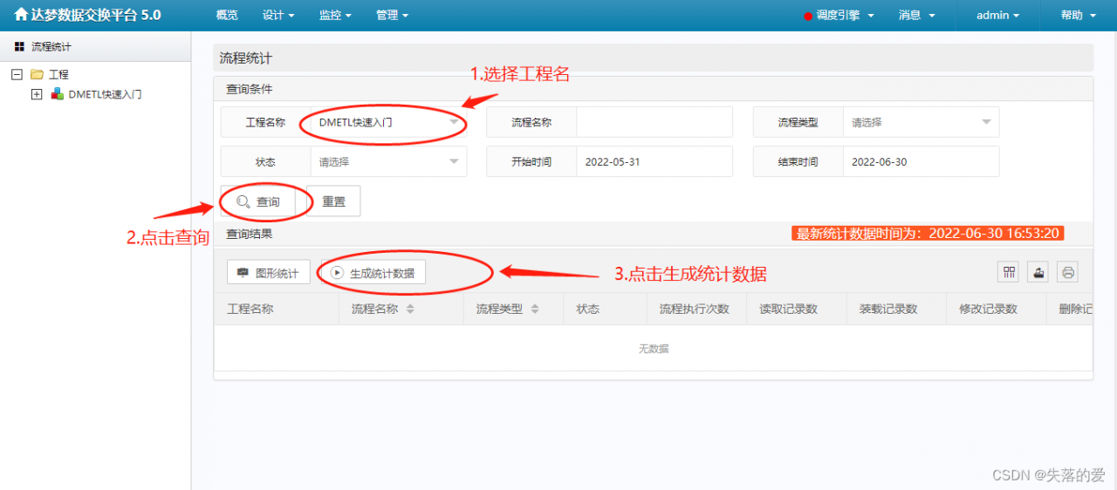Click the sort arrows on 流程名称 column
Viewport: 1117px width, 490px height.
pos(410,309)
